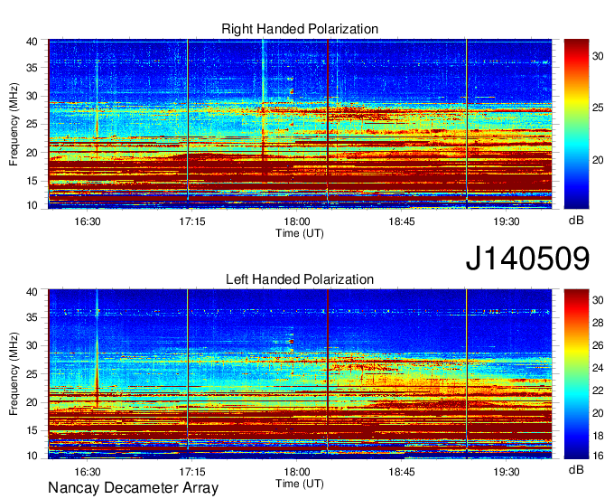
Task: Click the 19:30 tick label on lower plot
Action: coord(507,472)
